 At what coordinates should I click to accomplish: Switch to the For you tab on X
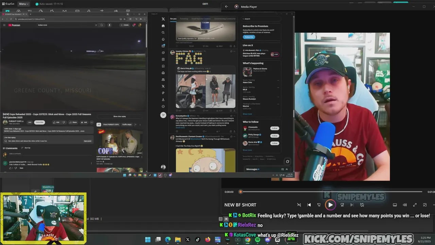[173, 19]
